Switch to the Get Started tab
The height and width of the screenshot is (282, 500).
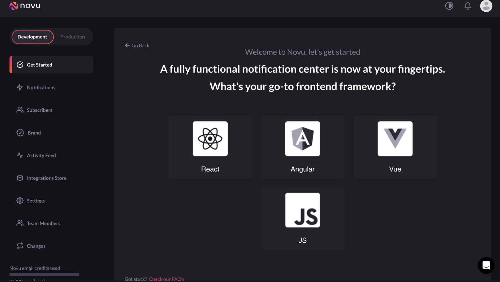tap(39, 65)
